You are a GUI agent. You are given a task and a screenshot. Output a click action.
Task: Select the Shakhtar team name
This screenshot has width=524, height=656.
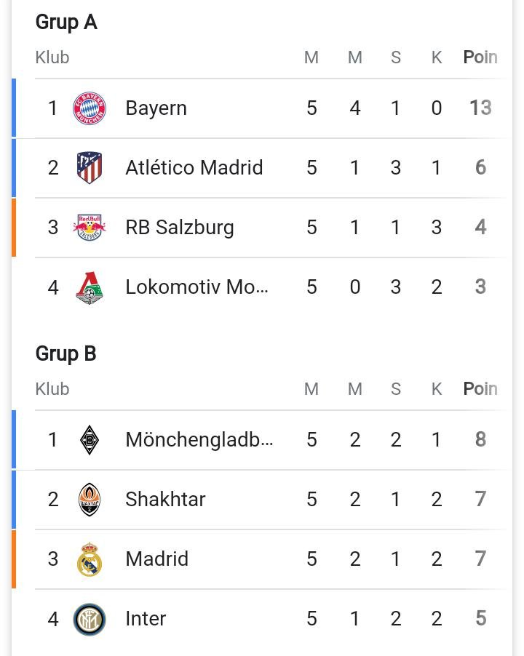(x=165, y=499)
